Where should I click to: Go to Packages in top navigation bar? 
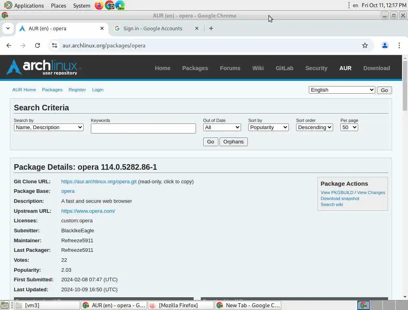(x=195, y=68)
